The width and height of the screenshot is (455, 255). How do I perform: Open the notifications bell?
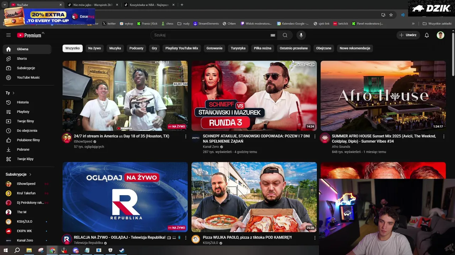point(427,35)
